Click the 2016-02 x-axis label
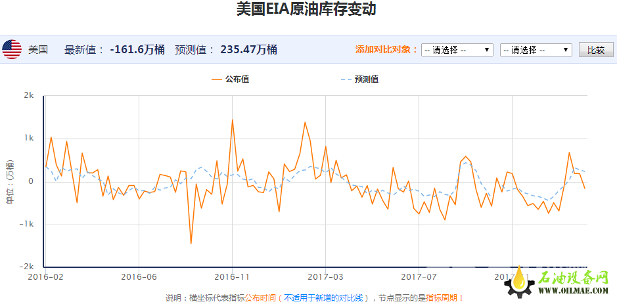This screenshot has height=306, width=617. (45, 276)
